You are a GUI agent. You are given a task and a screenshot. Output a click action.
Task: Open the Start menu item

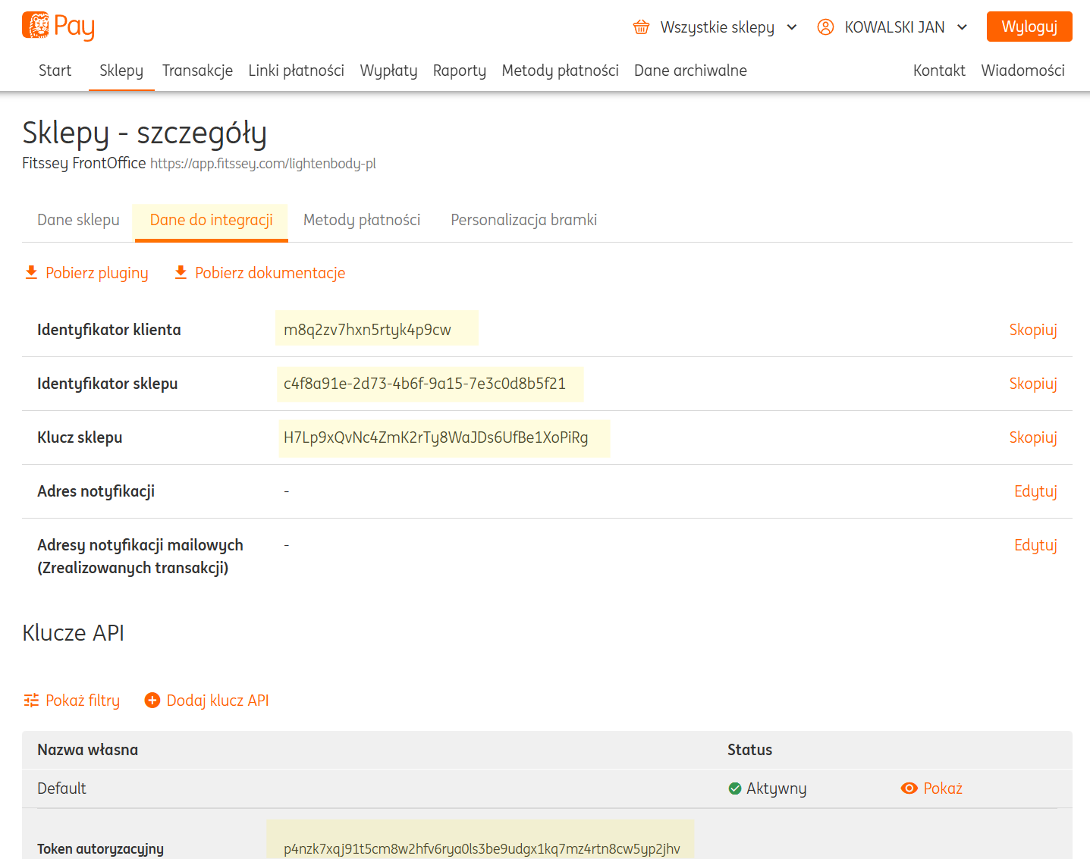(x=55, y=71)
